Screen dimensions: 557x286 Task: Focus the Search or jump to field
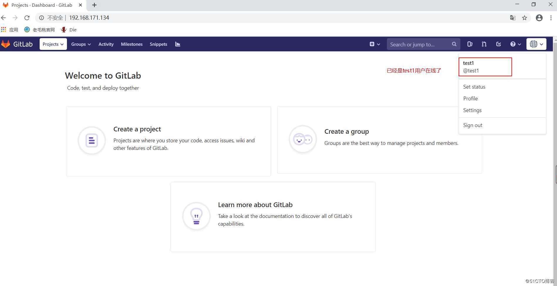(x=423, y=44)
